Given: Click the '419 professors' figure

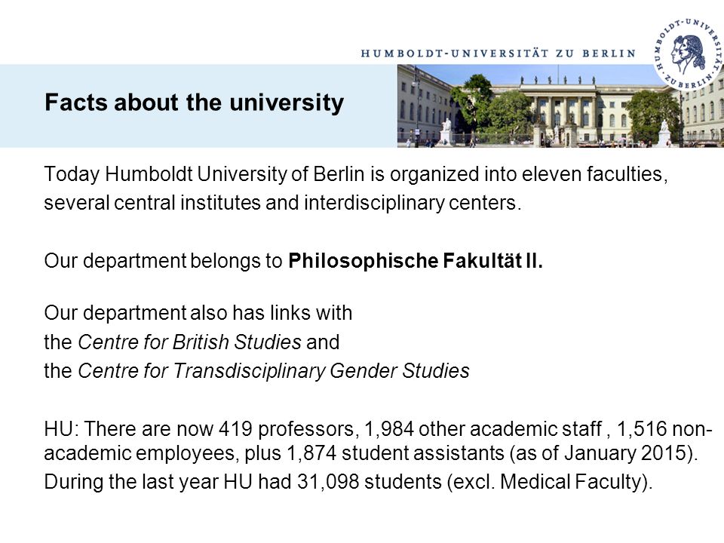Looking at the screenshot, I should (x=286, y=429).
